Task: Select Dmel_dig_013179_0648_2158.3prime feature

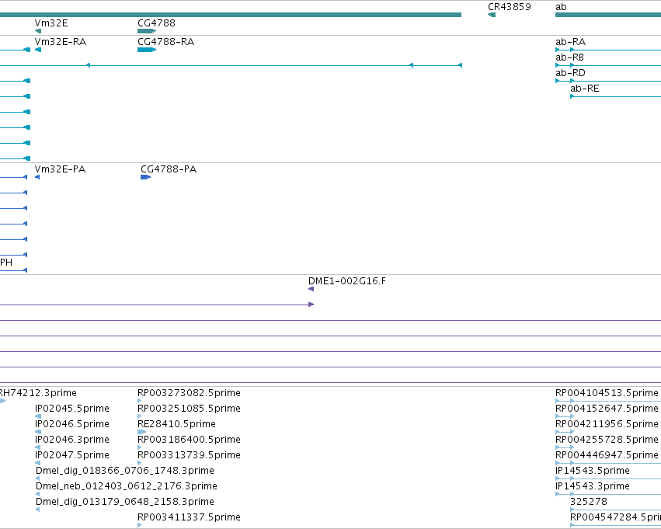Action: 125,502
